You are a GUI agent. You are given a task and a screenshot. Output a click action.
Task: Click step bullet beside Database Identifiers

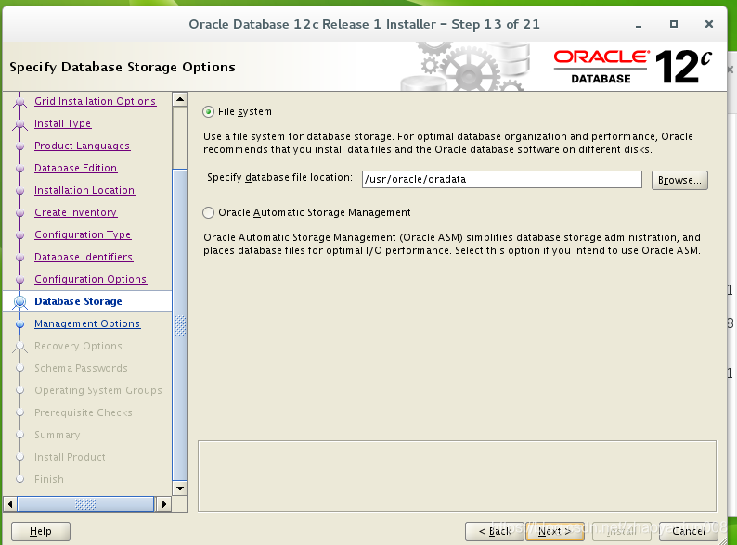[19, 258]
